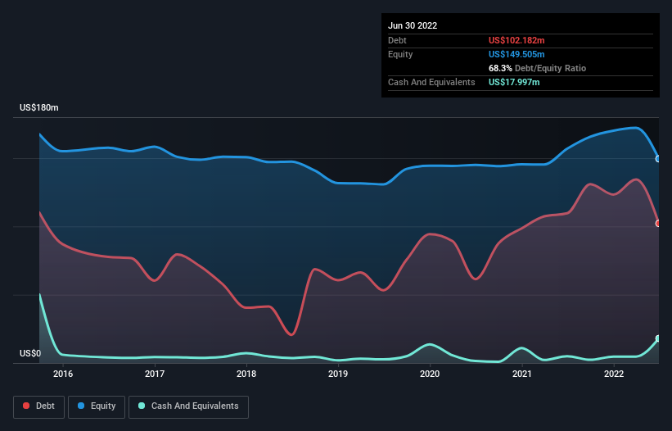Click the Cash And Equivalents tooltip row label
672x431 pixels.
(431, 82)
